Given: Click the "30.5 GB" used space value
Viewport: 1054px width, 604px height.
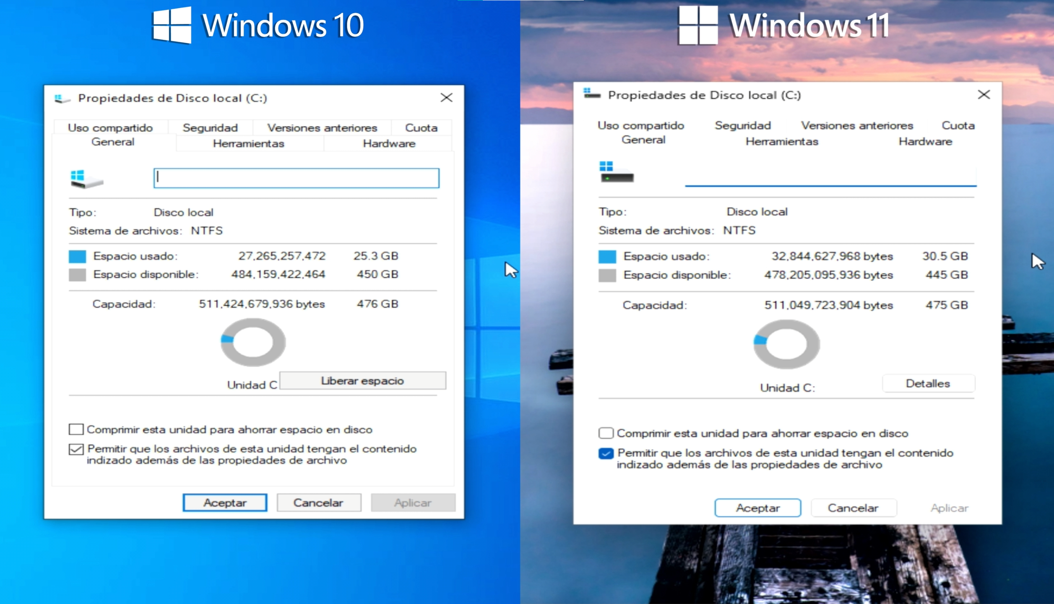Looking at the screenshot, I should [945, 256].
